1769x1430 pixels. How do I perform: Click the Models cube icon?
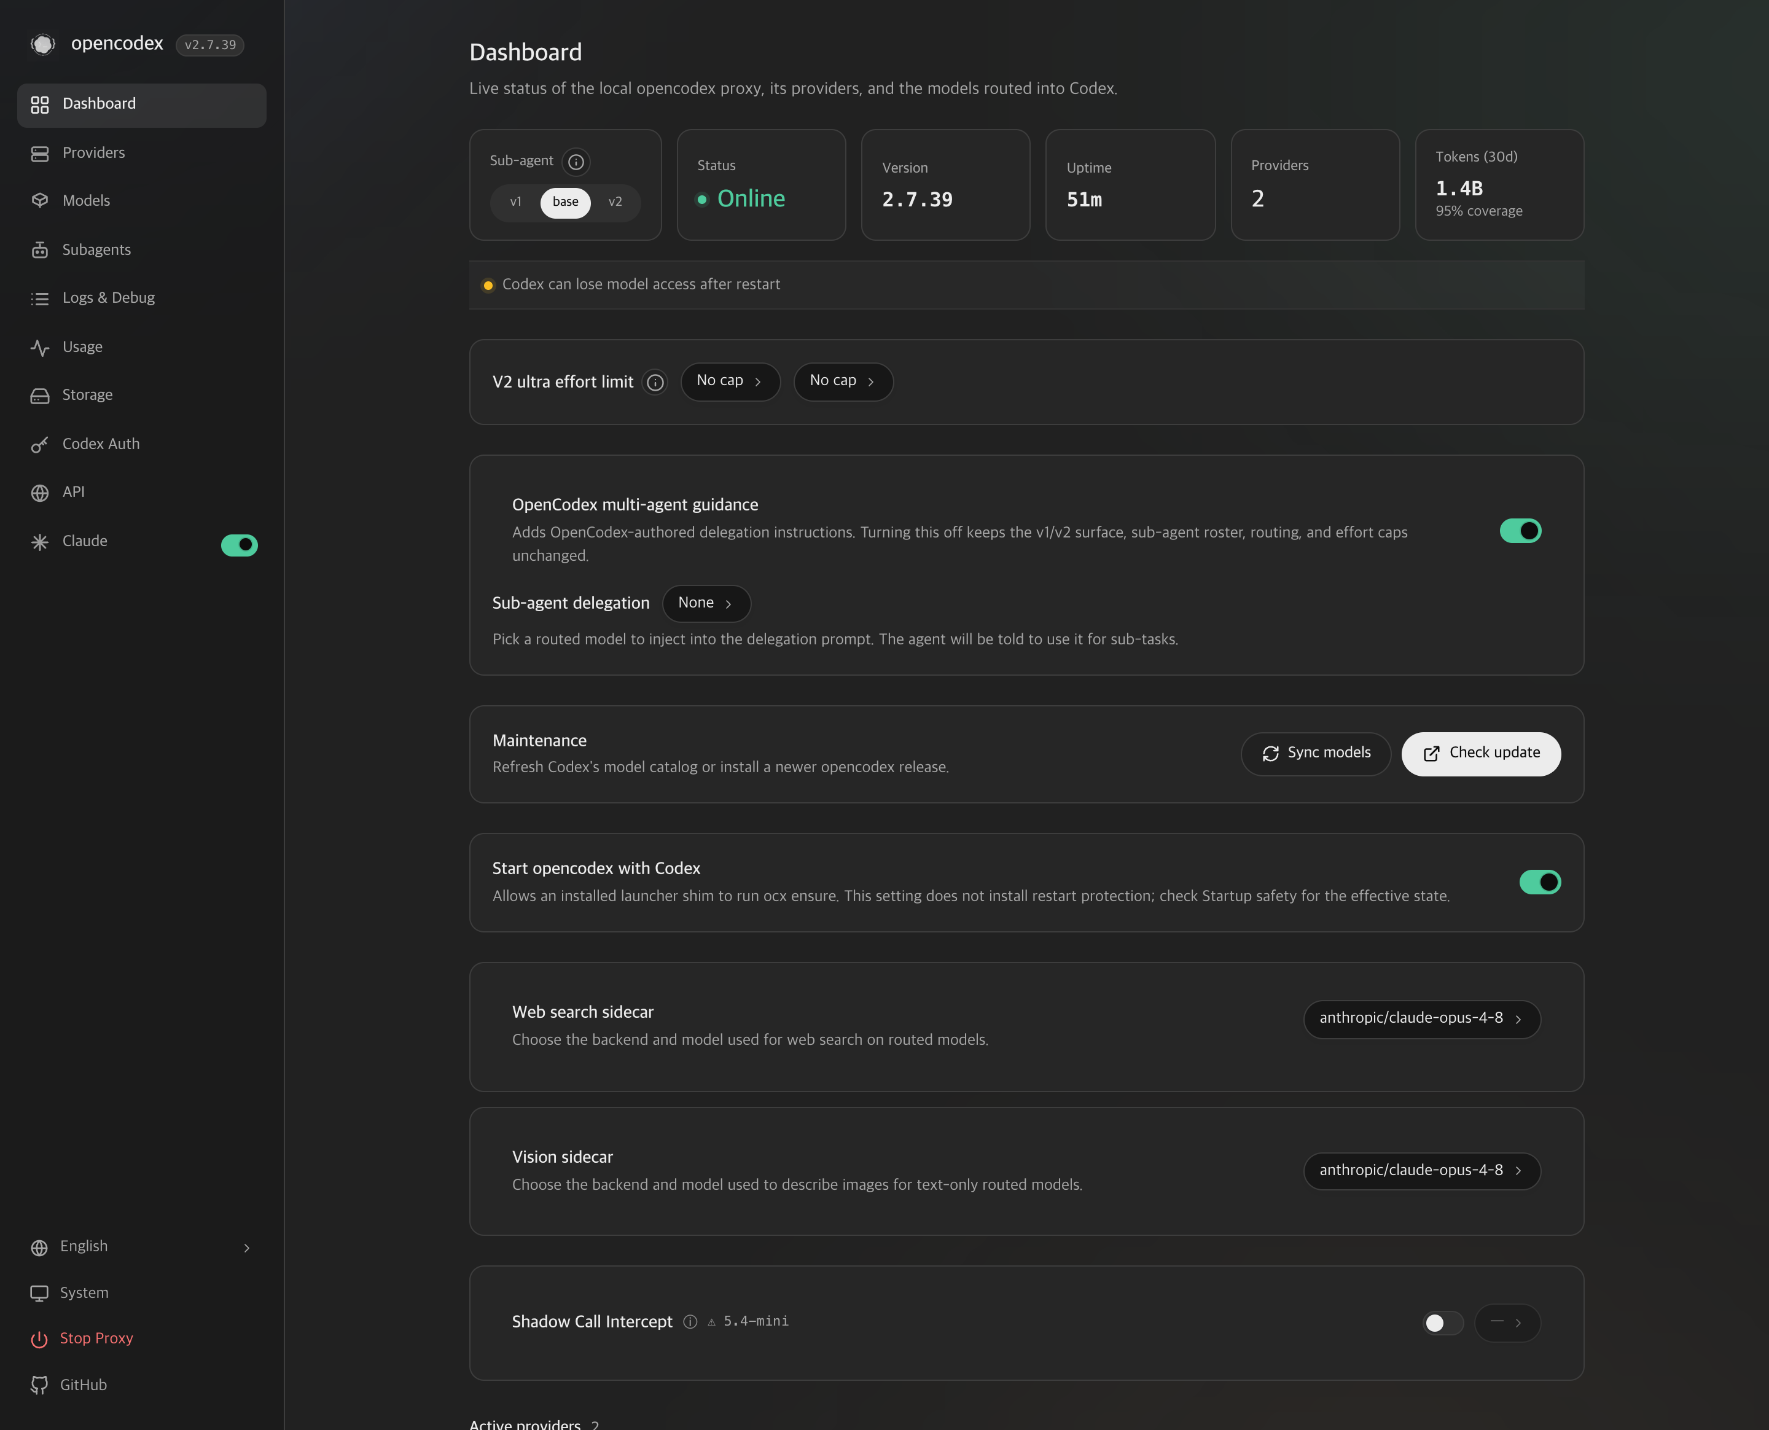point(39,201)
